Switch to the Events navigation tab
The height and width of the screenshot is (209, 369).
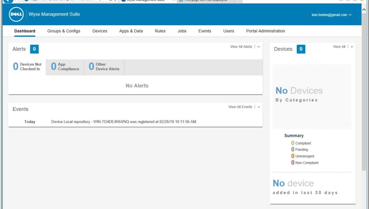click(205, 31)
